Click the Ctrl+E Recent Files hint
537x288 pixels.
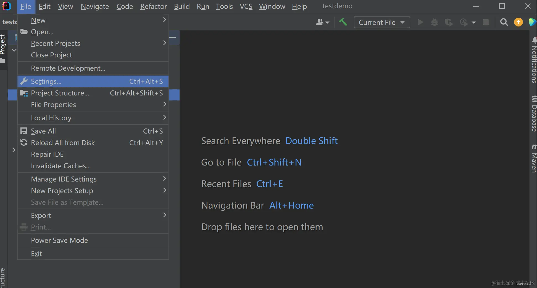[270, 184]
